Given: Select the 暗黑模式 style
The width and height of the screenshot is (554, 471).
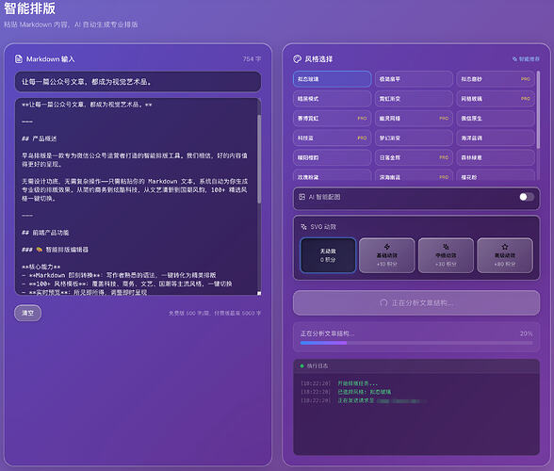Looking at the screenshot, I should pos(332,99).
